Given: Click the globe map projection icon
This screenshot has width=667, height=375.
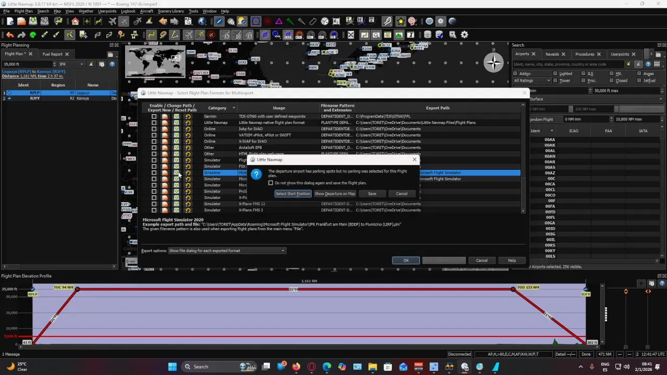Looking at the screenshot, I should [202, 21].
